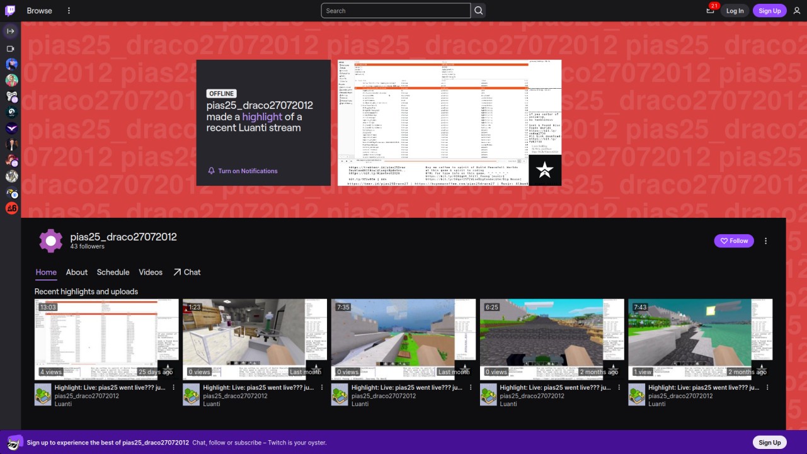Click the '25 days ago' label
The image size is (807, 454).
(156, 372)
